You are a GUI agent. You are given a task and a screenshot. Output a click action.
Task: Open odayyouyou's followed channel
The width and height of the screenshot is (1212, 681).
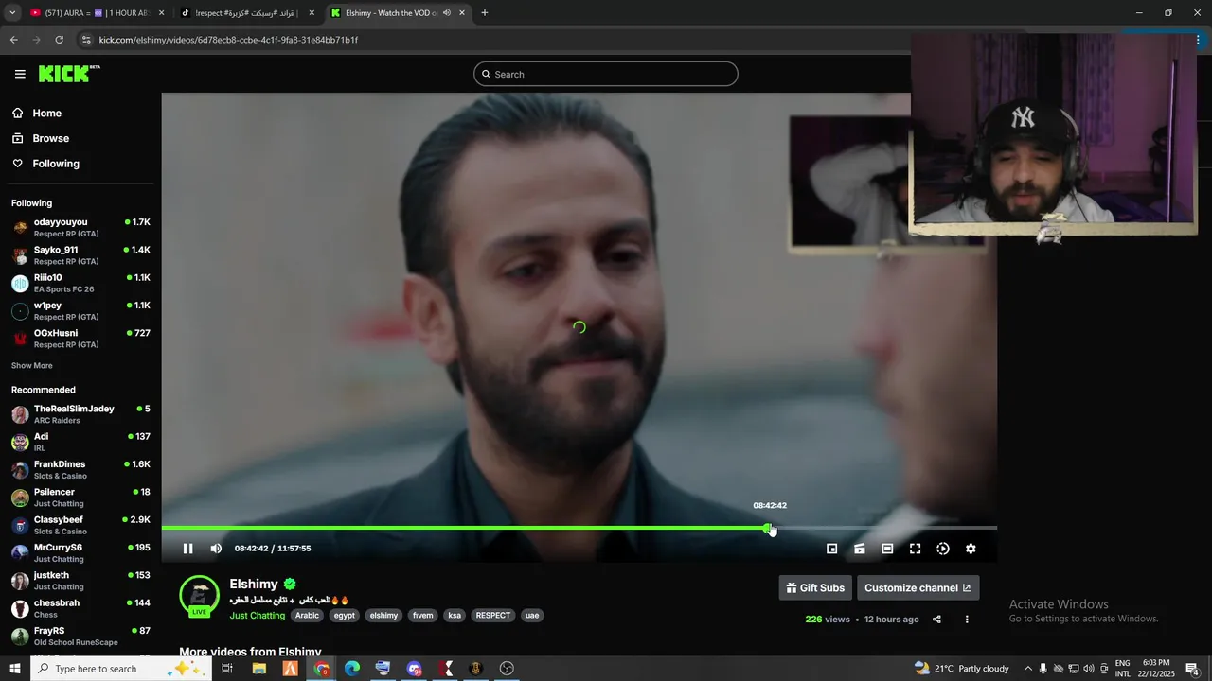point(80,228)
